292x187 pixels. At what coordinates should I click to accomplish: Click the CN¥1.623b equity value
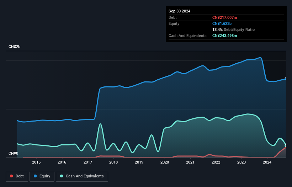pyautogui.click(x=222, y=23)
